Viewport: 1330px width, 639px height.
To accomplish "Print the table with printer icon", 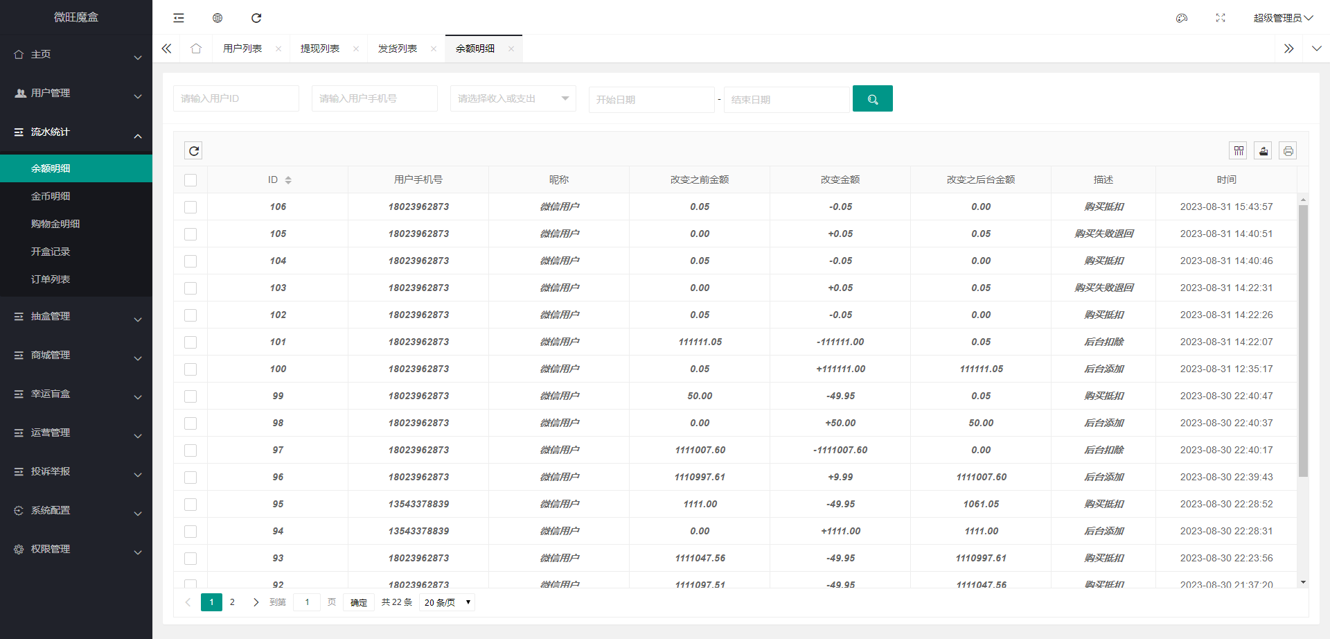I will [1288, 150].
